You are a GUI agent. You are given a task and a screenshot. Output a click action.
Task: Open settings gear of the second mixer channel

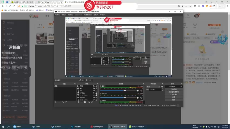(x=141, y=98)
